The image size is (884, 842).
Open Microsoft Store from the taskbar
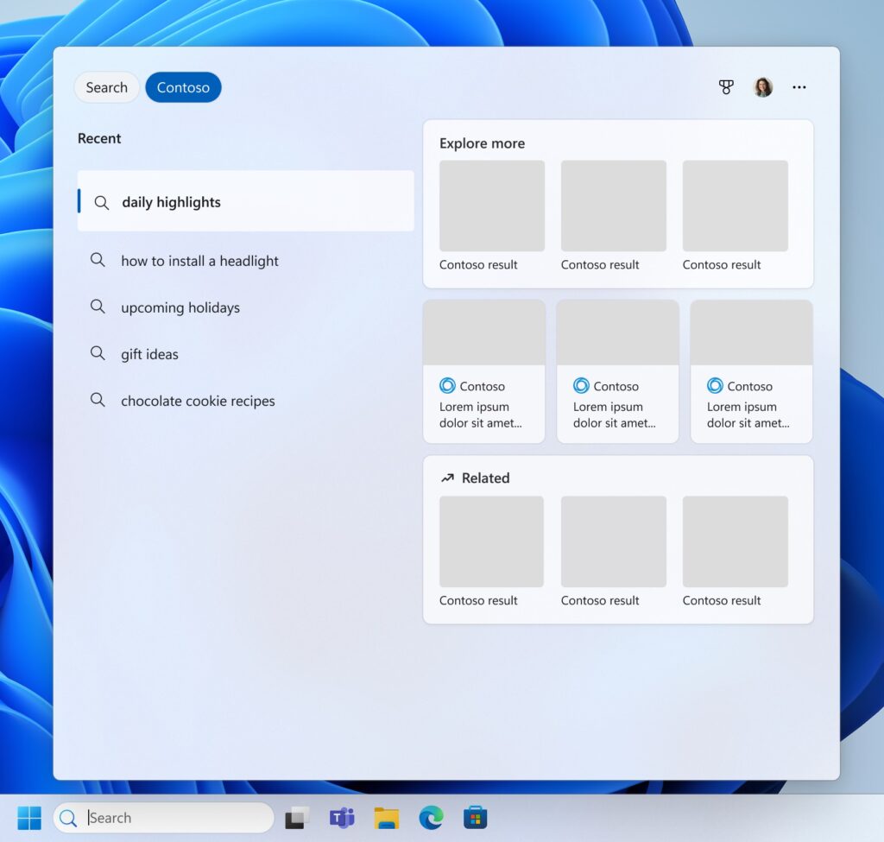(x=475, y=817)
